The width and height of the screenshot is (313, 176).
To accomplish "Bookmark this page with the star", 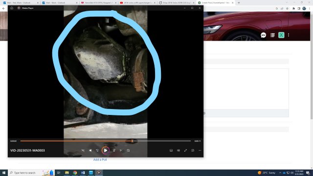I will pyautogui.click(x=287, y=9).
